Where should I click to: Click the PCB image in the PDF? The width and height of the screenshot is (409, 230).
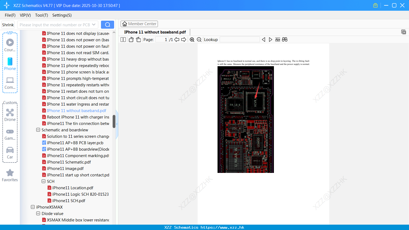[x=245, y=120]
